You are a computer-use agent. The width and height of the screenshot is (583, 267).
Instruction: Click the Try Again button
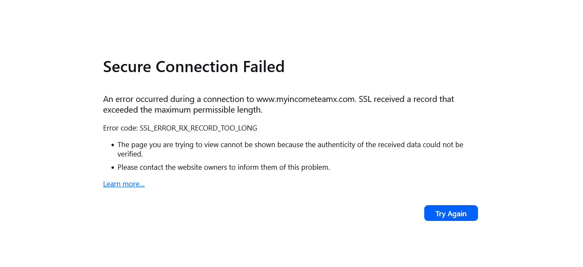tap(451, 213)
